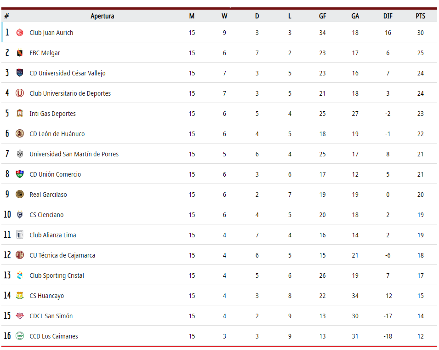The width and height of the screenshot is (439, 350).
Task: Sort by the GF column header
Action: [x=323, y=16]
